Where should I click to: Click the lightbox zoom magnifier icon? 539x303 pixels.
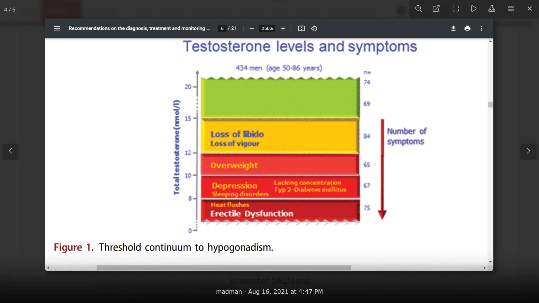pyautogui.click(x=419, y=9)
